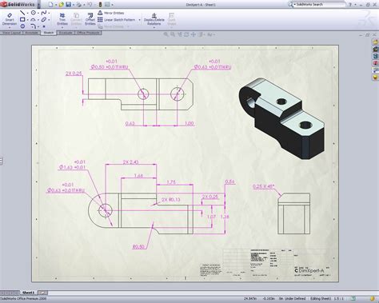Screen dimensions: 379x303
Task: Open Display/Delete Relations tool
Action: pos(154,19)
